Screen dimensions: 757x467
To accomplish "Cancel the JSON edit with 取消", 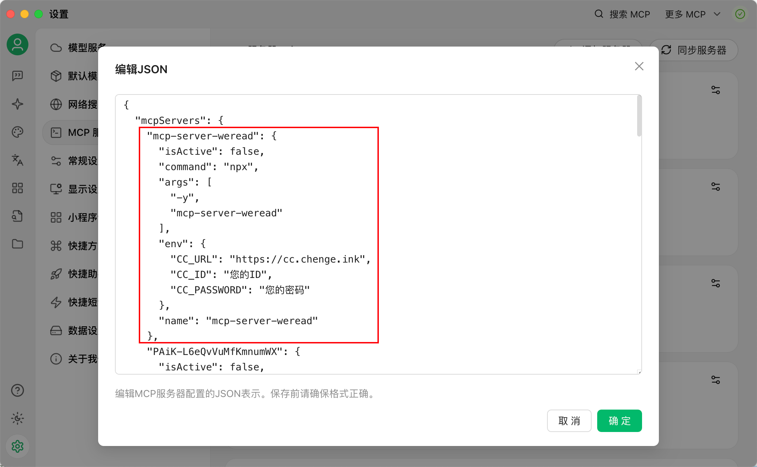I will pos(569,421).
